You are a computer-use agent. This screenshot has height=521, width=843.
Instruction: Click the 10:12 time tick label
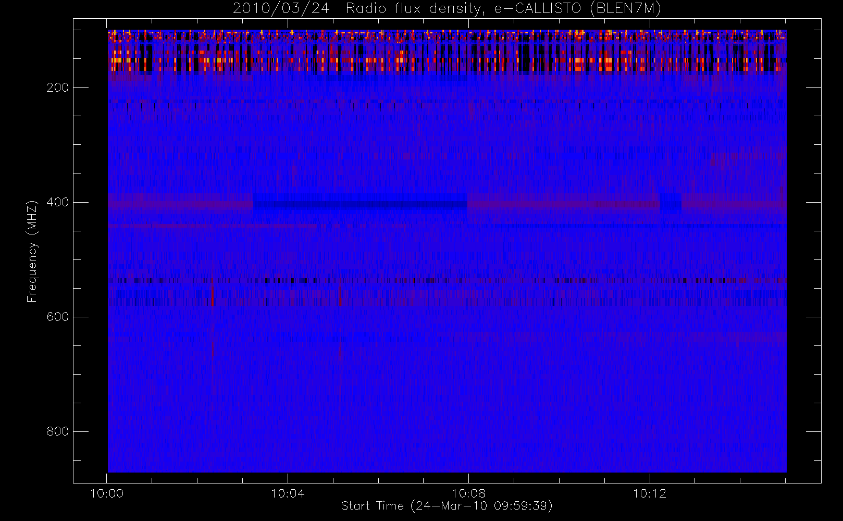pyautogui.click(x=650, y=493)
